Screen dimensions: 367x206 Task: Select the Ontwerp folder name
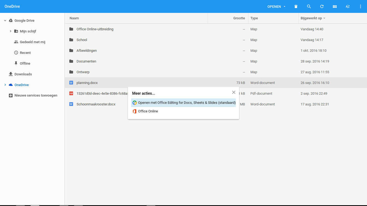pyautogui.click(x=83, y=72)
